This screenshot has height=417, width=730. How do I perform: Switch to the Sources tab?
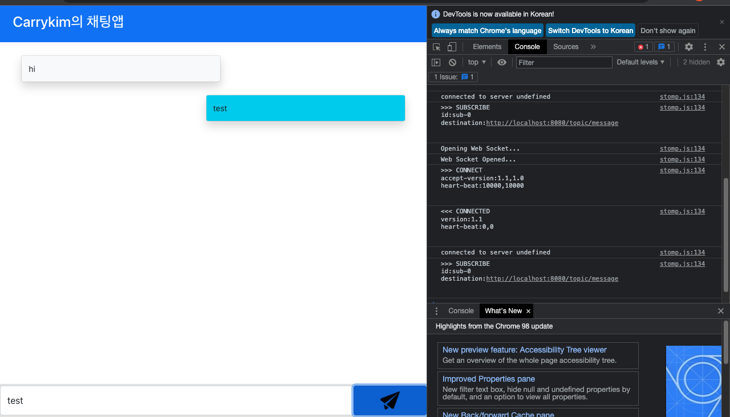click(566, 46)
